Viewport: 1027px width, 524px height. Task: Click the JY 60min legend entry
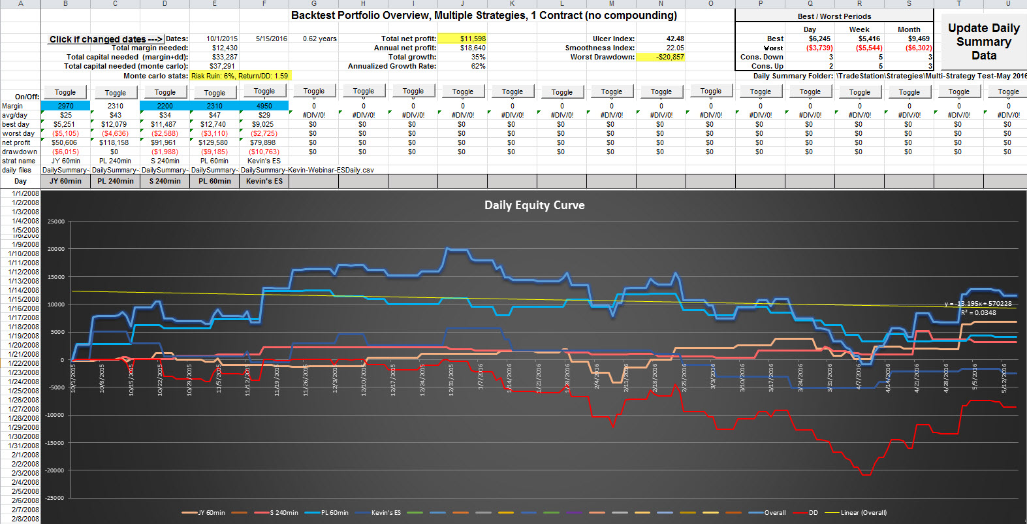click(204, 513)
